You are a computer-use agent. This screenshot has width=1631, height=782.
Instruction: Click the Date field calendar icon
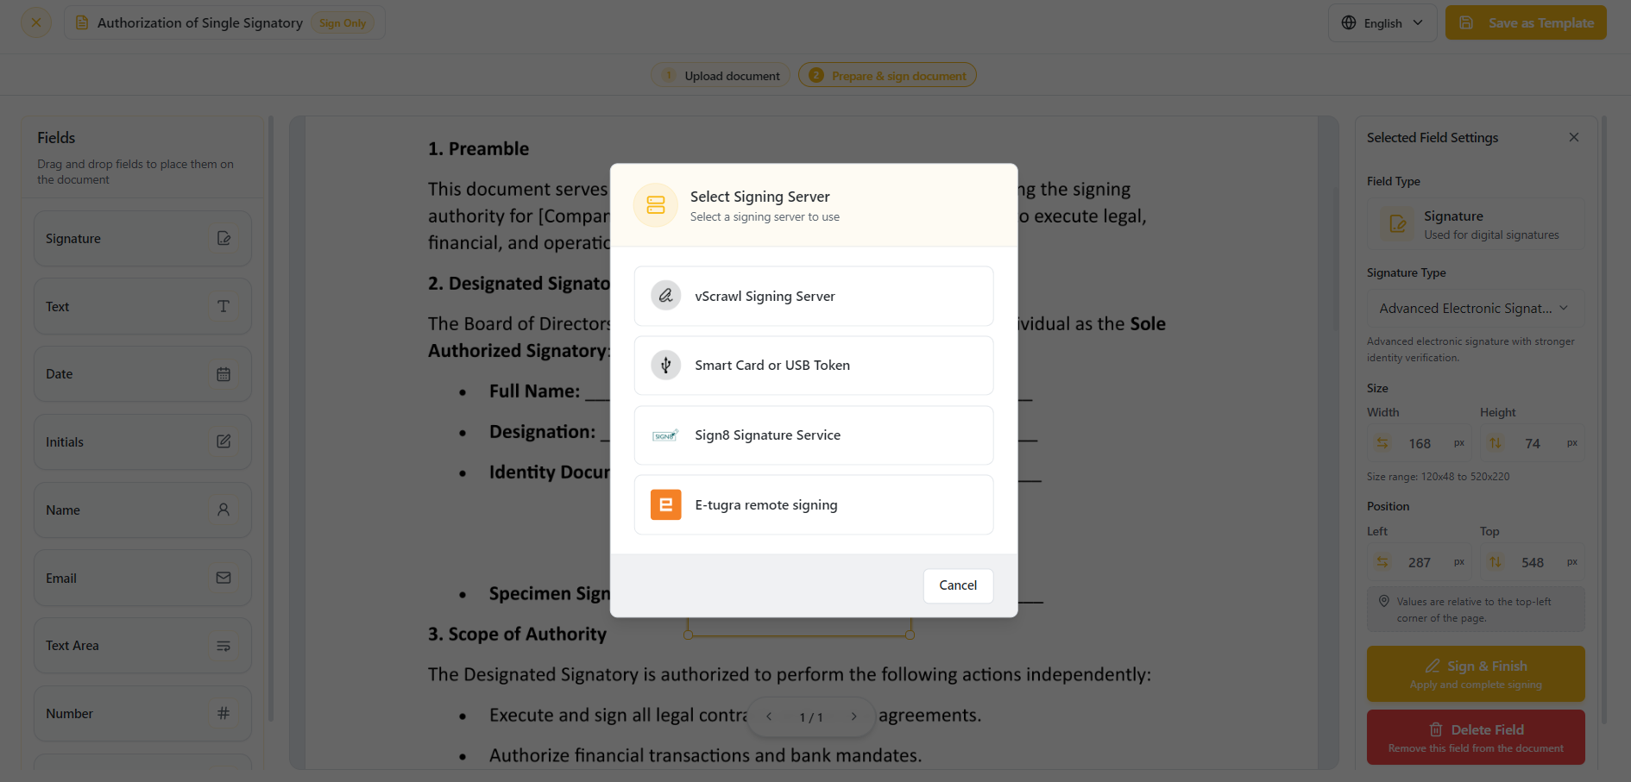click(224, 374)
